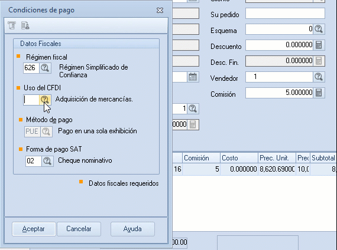Select the Costo column header
The image size is (337, 250).
(239, 158)
